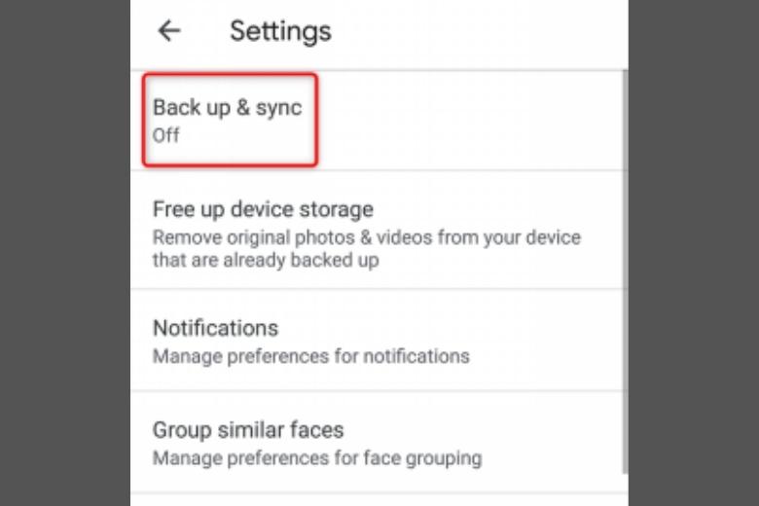Click the Settings page title
Image resolution: width=759 pixels, height=506 pixels.
tap(281, 31)
